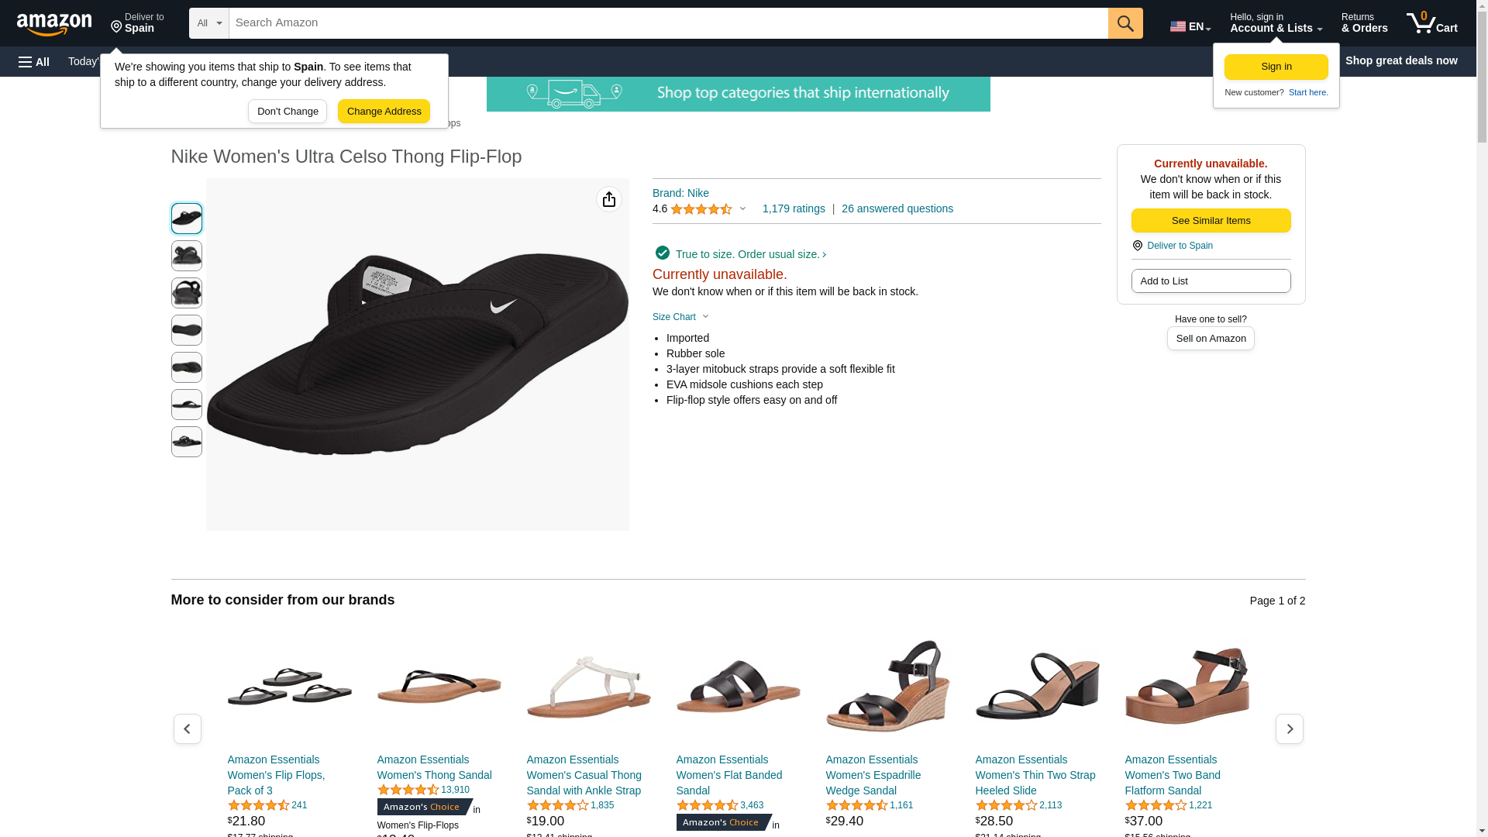Open the 26 answered questions link
This screenshot has height=837, width=1488.
(897, 208)
